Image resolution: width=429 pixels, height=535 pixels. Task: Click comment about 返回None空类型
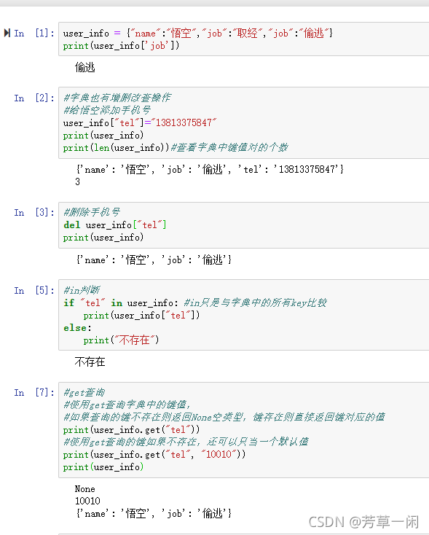224,418
